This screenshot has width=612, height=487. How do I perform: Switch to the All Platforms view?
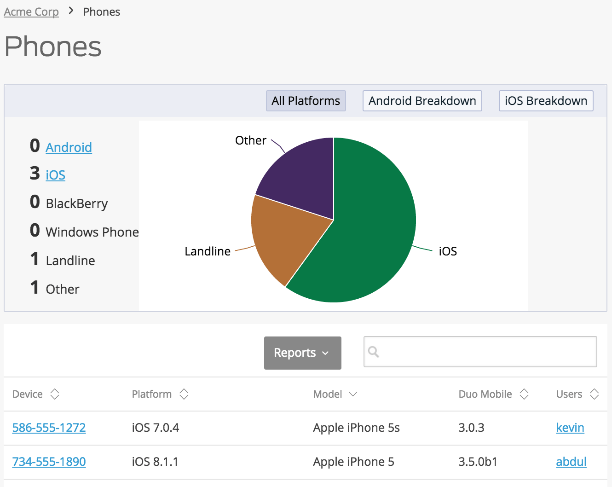306,101
